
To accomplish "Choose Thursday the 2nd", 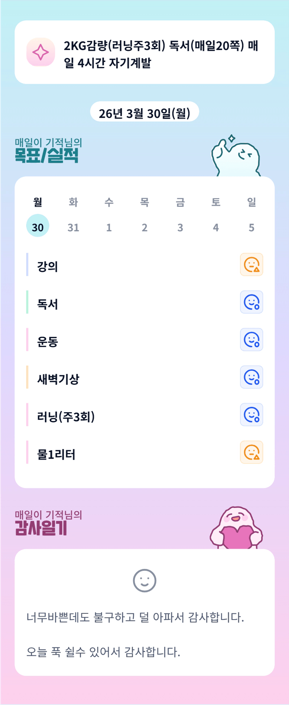I will tap(145, 227).
